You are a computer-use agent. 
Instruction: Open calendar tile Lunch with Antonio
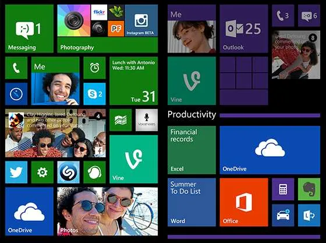pos(133,81)
